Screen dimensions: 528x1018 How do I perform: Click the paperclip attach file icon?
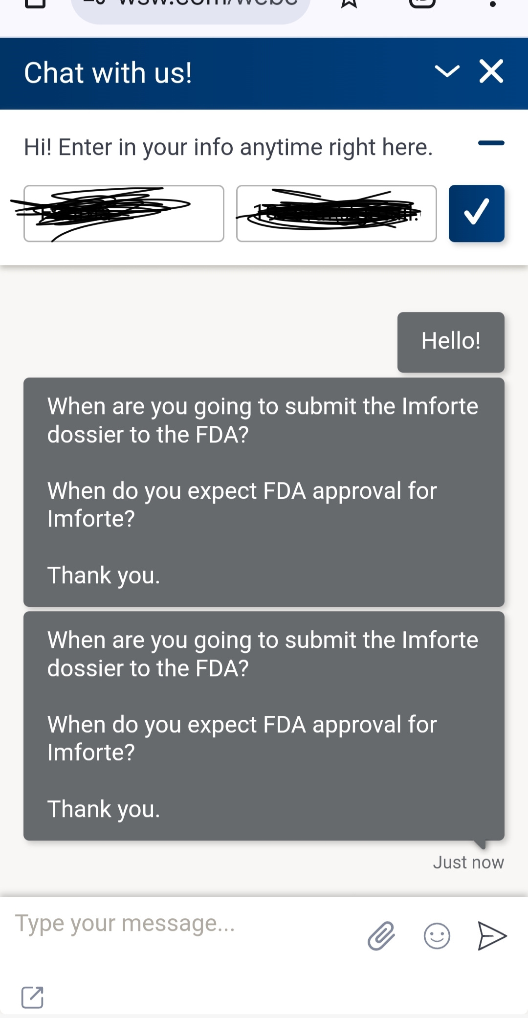[x=381, y=936]
